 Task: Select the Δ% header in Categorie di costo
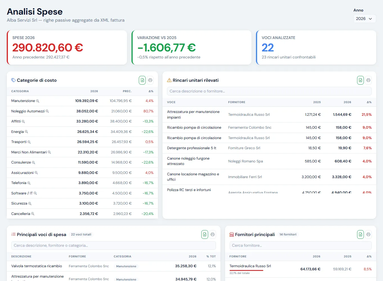tap(151, 91)
